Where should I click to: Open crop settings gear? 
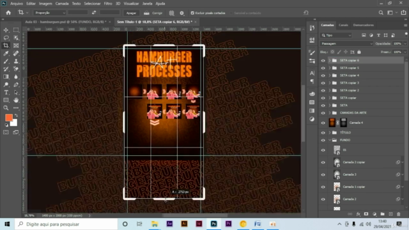[181, 13]
